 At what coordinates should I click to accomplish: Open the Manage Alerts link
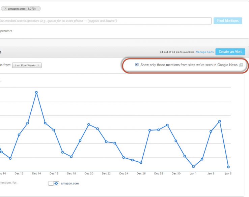pyautogui.click(x=204, y=52)
